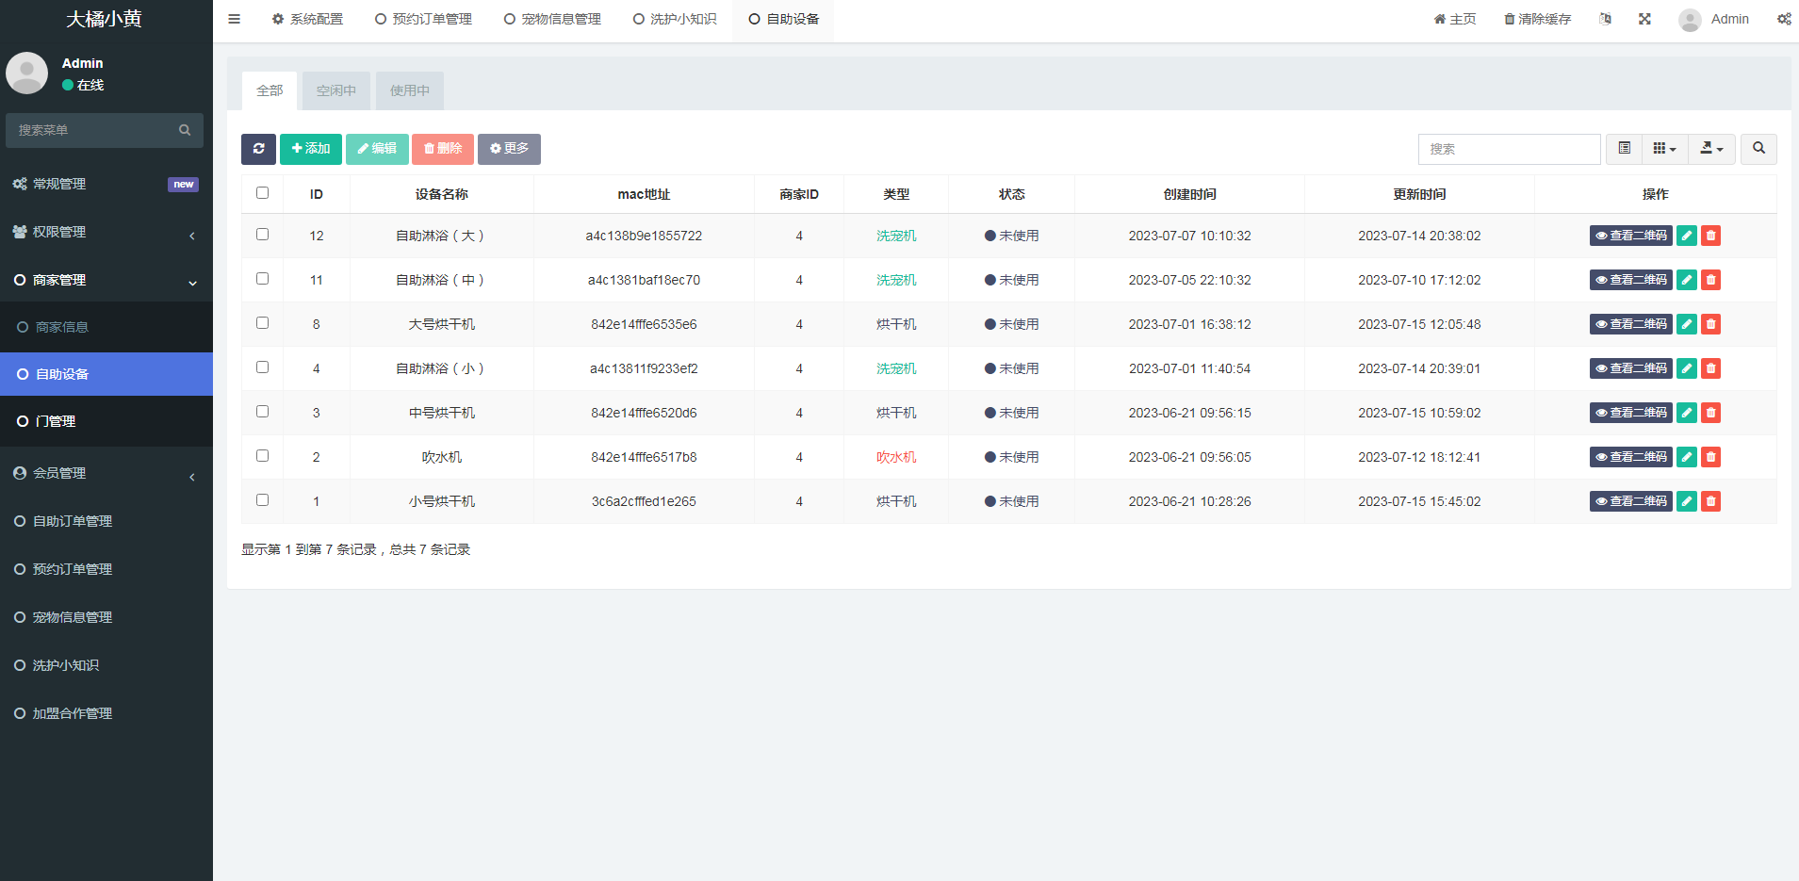Toggle the table view list icon
Viewport: 1799px width, 881px height.
click(x=1624, y=149)
